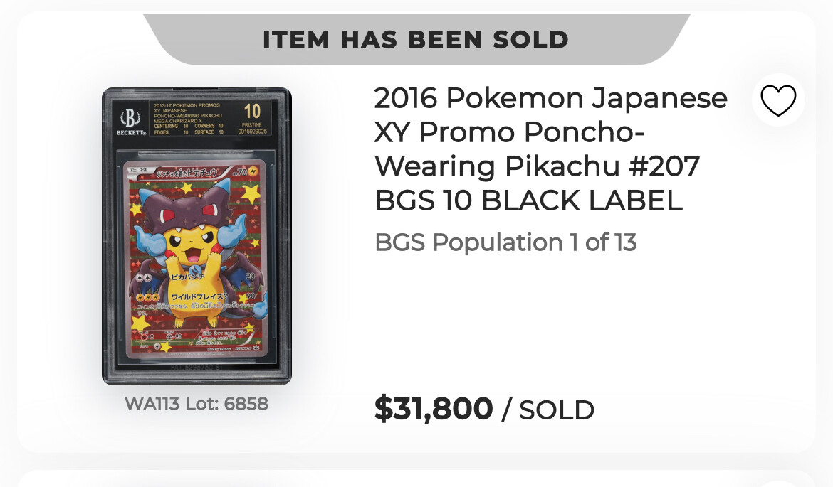The image size is (833, 487).
Task: Select the WA113 Lot: 6858 caption
Action: click(197, 404)
